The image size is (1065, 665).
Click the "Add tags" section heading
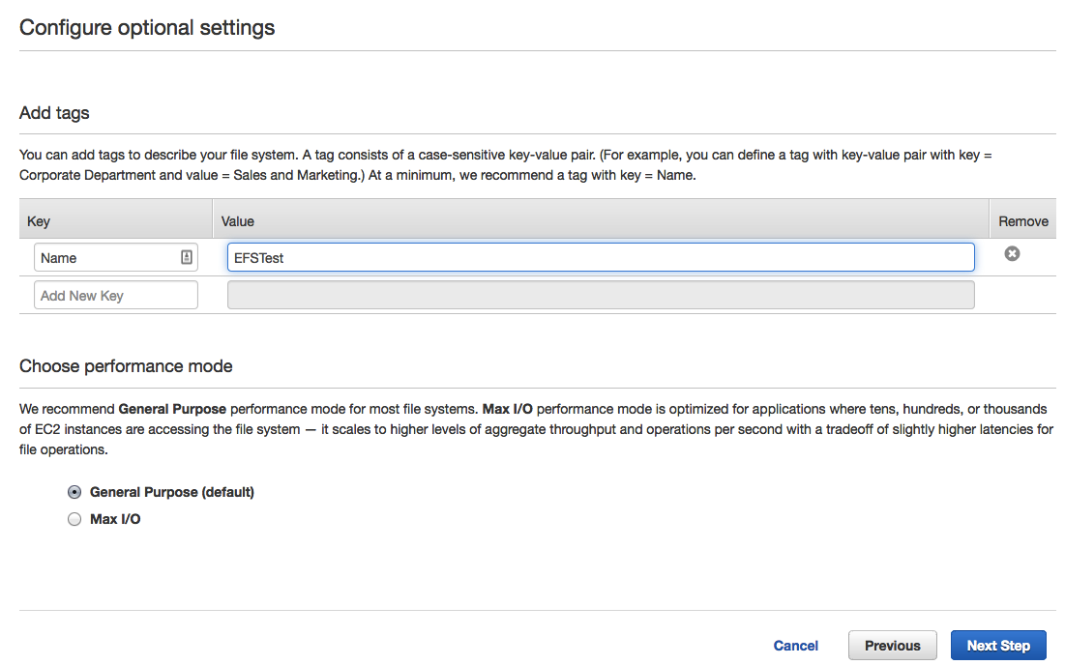[54, 113]
